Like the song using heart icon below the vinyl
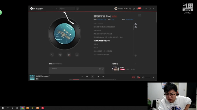Image resolution: width=197 pixels, height=110 pixels. [x=52, y=55]
